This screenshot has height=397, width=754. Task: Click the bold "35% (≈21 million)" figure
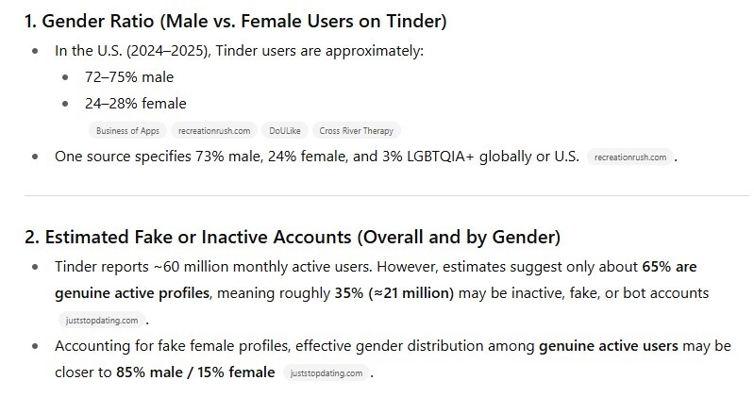[394, 293]
